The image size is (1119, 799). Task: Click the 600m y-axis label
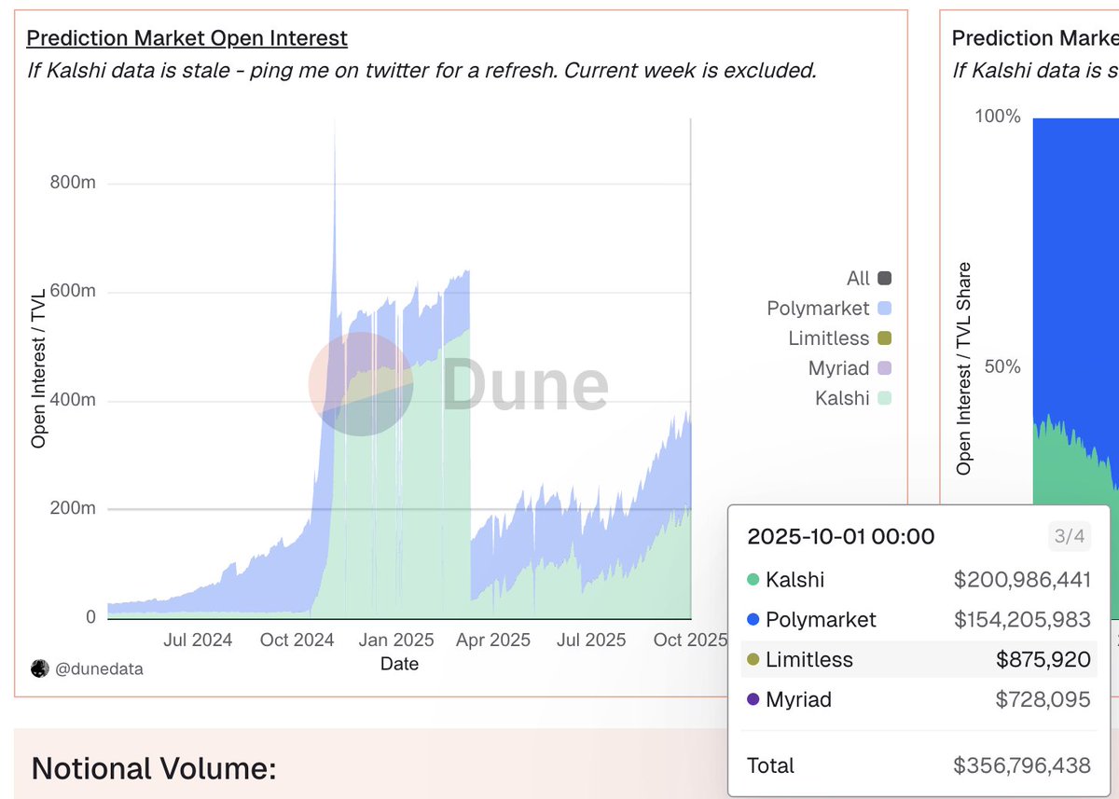click(x=73, y=292)
